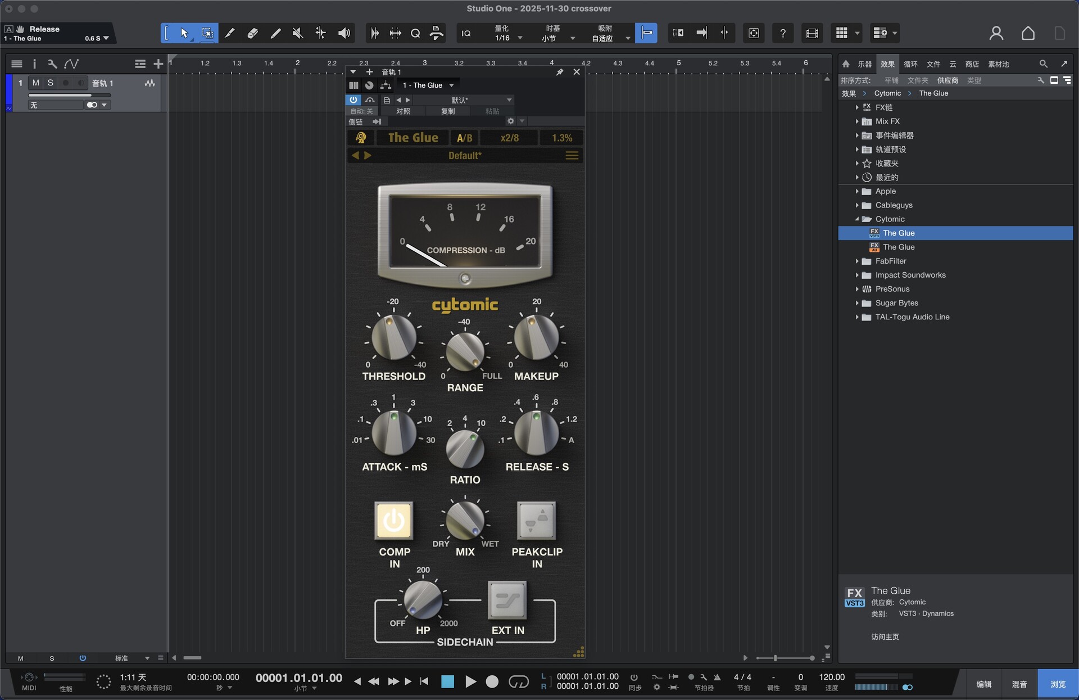Switch to the 乐器 browser tab

(x=864, y=64)
